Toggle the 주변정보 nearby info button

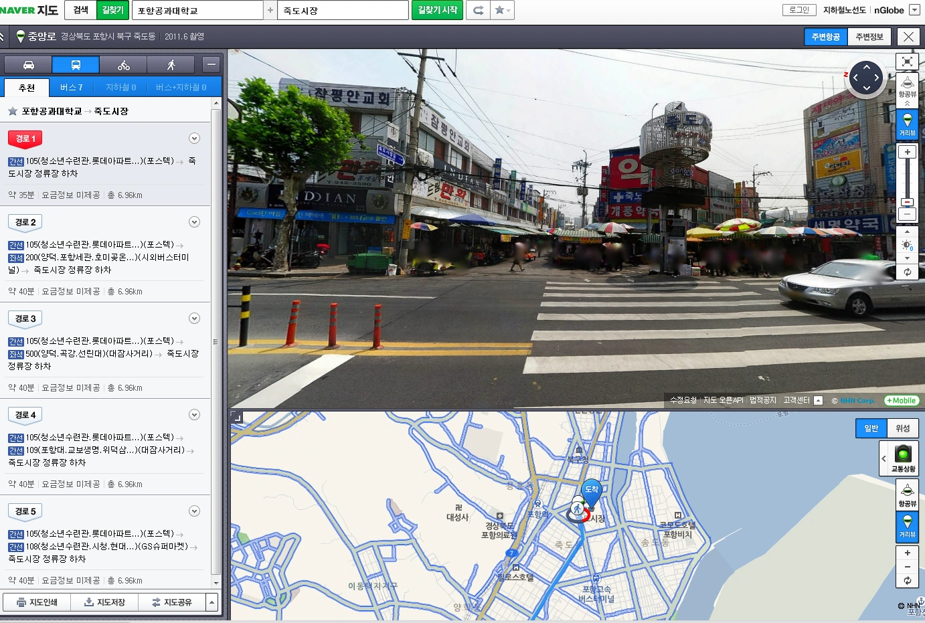click(x=869, y=37)
